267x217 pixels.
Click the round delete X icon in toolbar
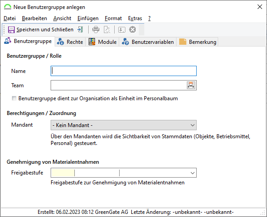tap(133, 30)
